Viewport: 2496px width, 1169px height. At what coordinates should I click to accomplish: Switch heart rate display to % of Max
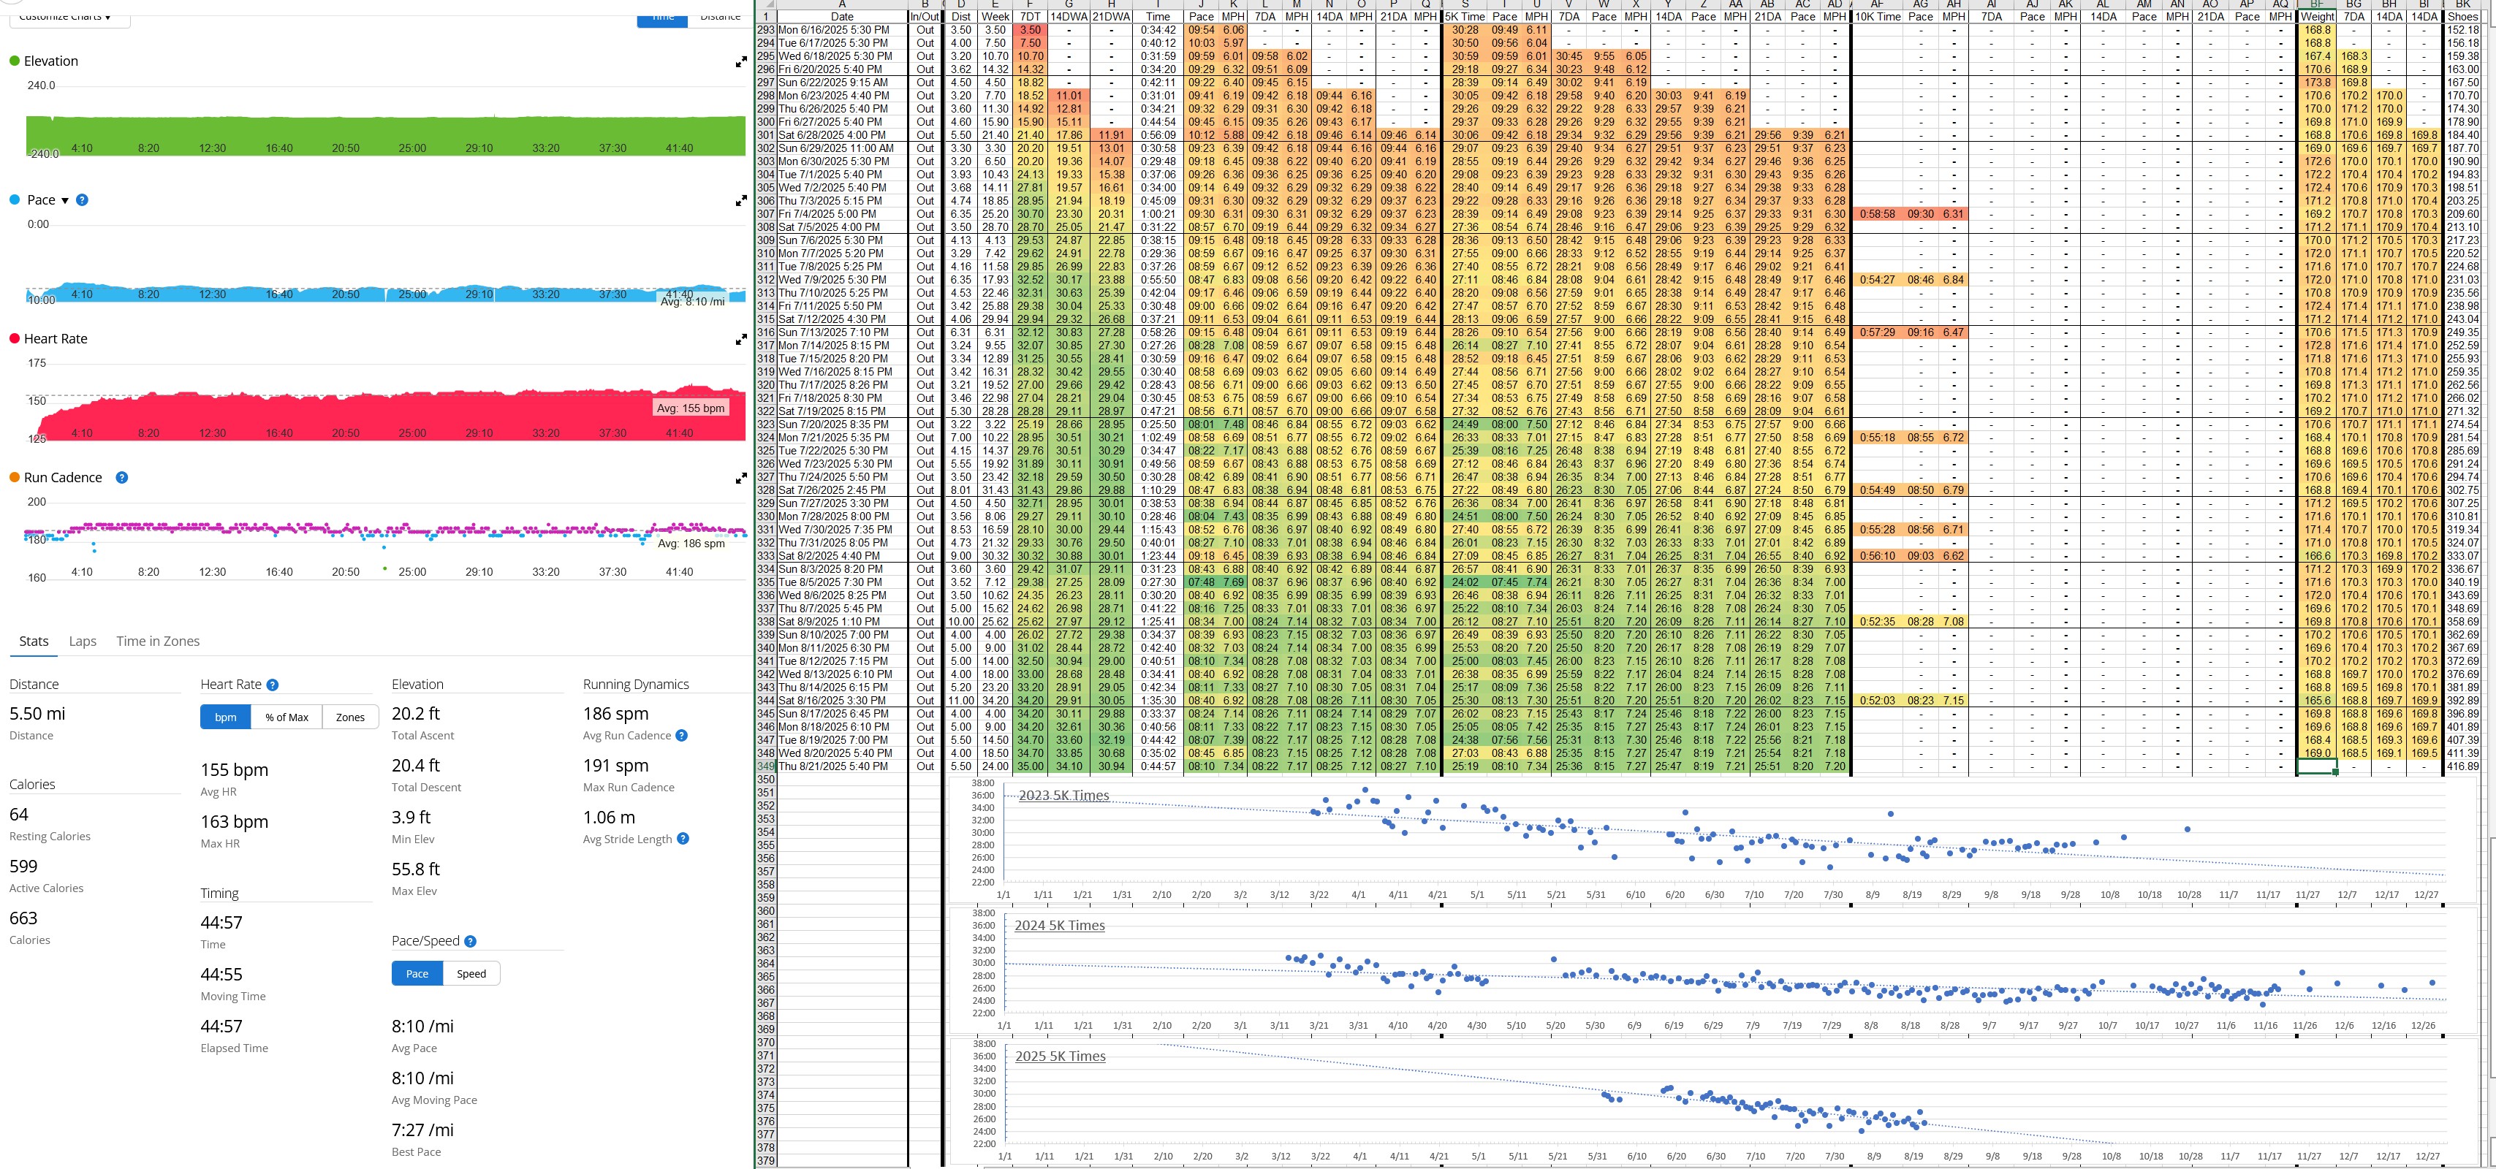(286, 717)
